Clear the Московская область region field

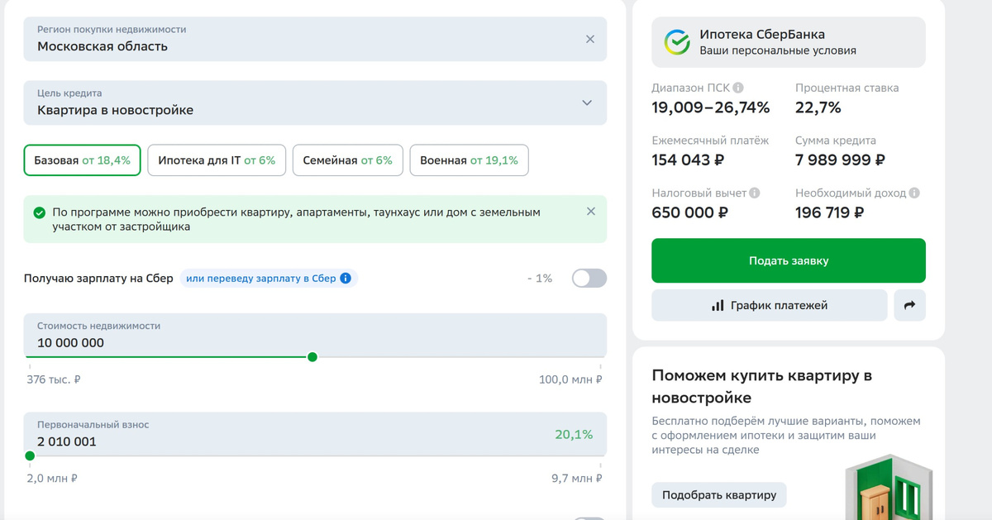pyautogui.click(x=590, y=39)
